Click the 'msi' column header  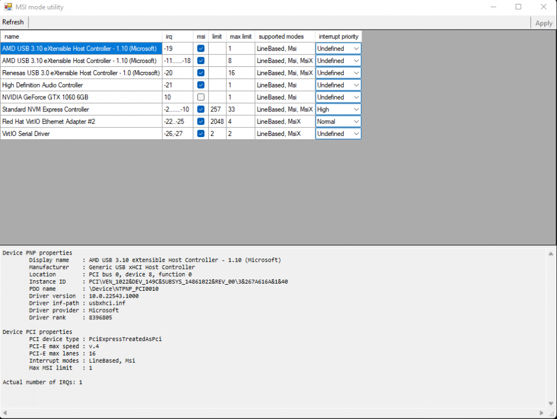[201, 37]
